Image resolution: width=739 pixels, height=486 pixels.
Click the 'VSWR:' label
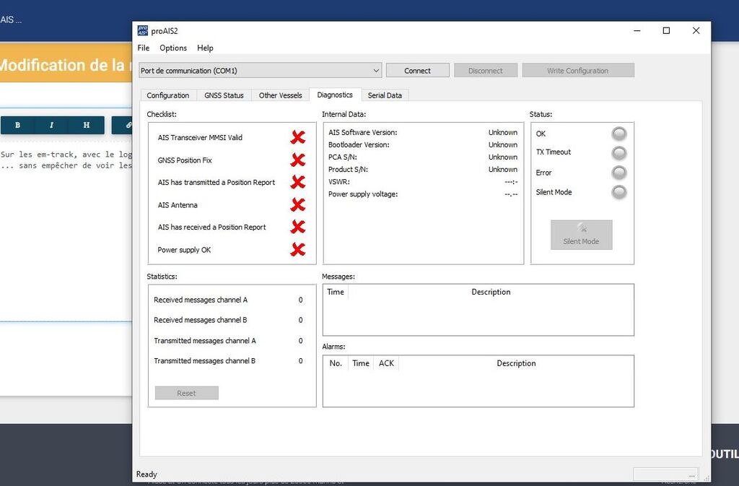click(x=339, y=181)
